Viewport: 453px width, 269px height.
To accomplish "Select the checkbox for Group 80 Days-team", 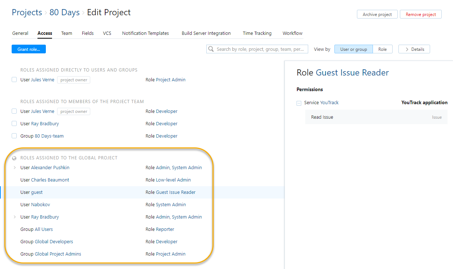I will pyautogui.click(x=14, y=136).
